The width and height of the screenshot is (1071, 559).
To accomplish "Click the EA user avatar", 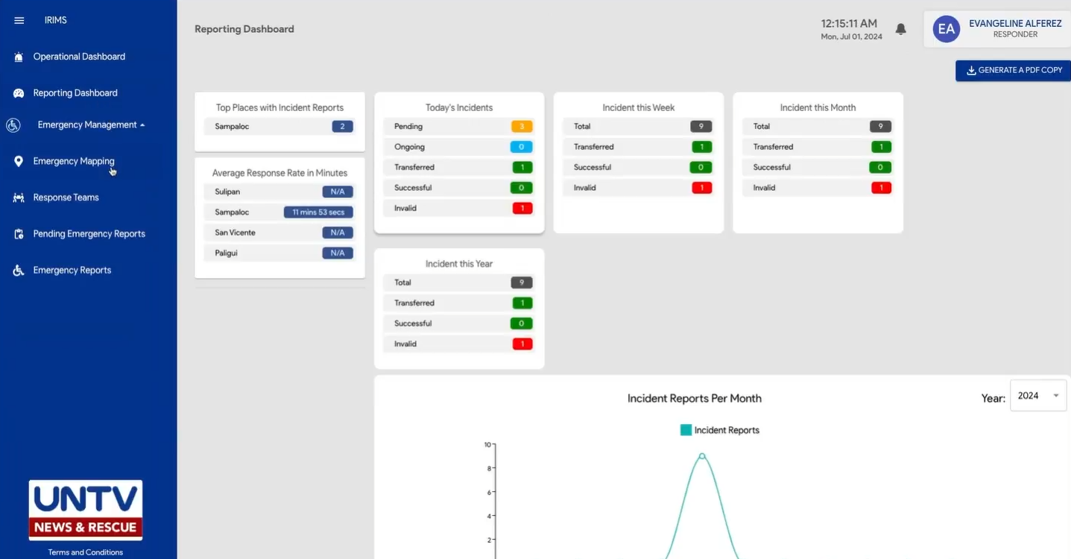I will (947, 29).
